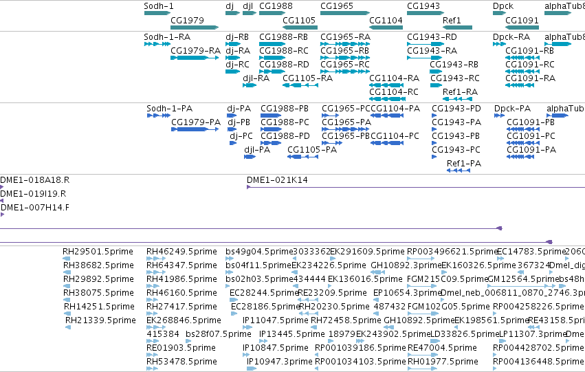The image size is (585, 372).
Task: Select the CG1091-RA transcript label
Action: click(x=530, y=78)
